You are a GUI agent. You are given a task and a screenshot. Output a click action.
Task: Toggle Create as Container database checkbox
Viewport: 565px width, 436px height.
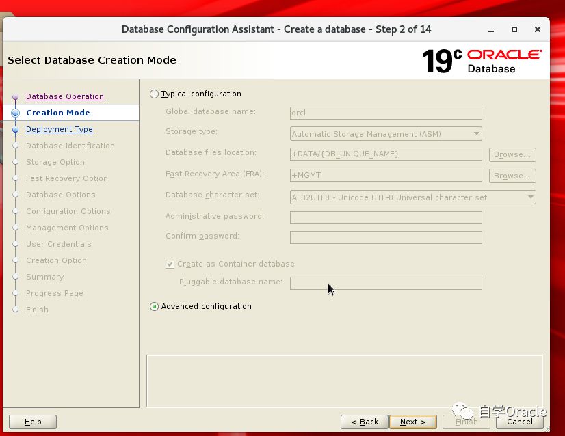point(170,264)
